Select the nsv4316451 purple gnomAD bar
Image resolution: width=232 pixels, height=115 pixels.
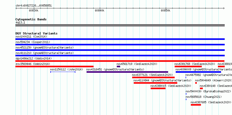point(127,72)
